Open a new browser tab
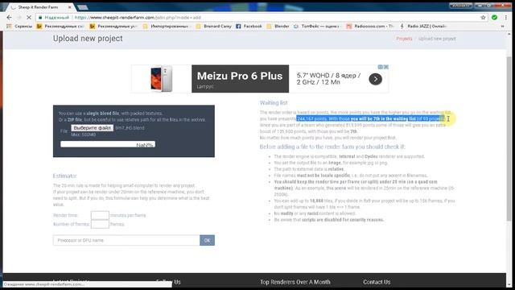The width and height of the screenshot is (515, 290). (82, 7)
